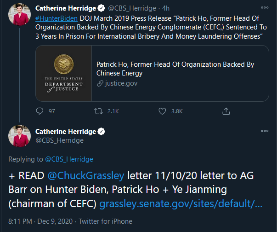Click the reply bubble icon with 97
Image resolution: width=277 pixels, height=232 pixels.
pos(40,111)
